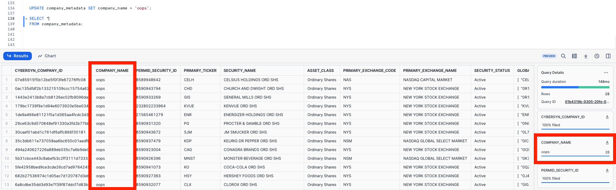616x190 pixels.
Task: Collapse the SELECT statement fold chevron
Action: coord(26,19)
